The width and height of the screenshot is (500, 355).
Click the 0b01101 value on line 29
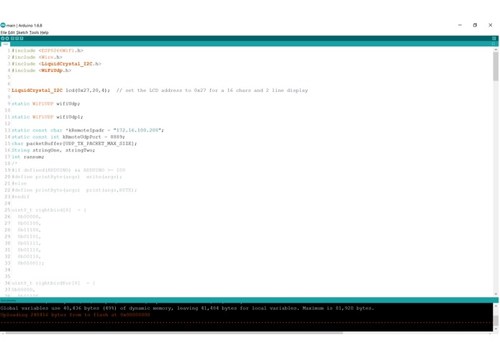(29, 236)
